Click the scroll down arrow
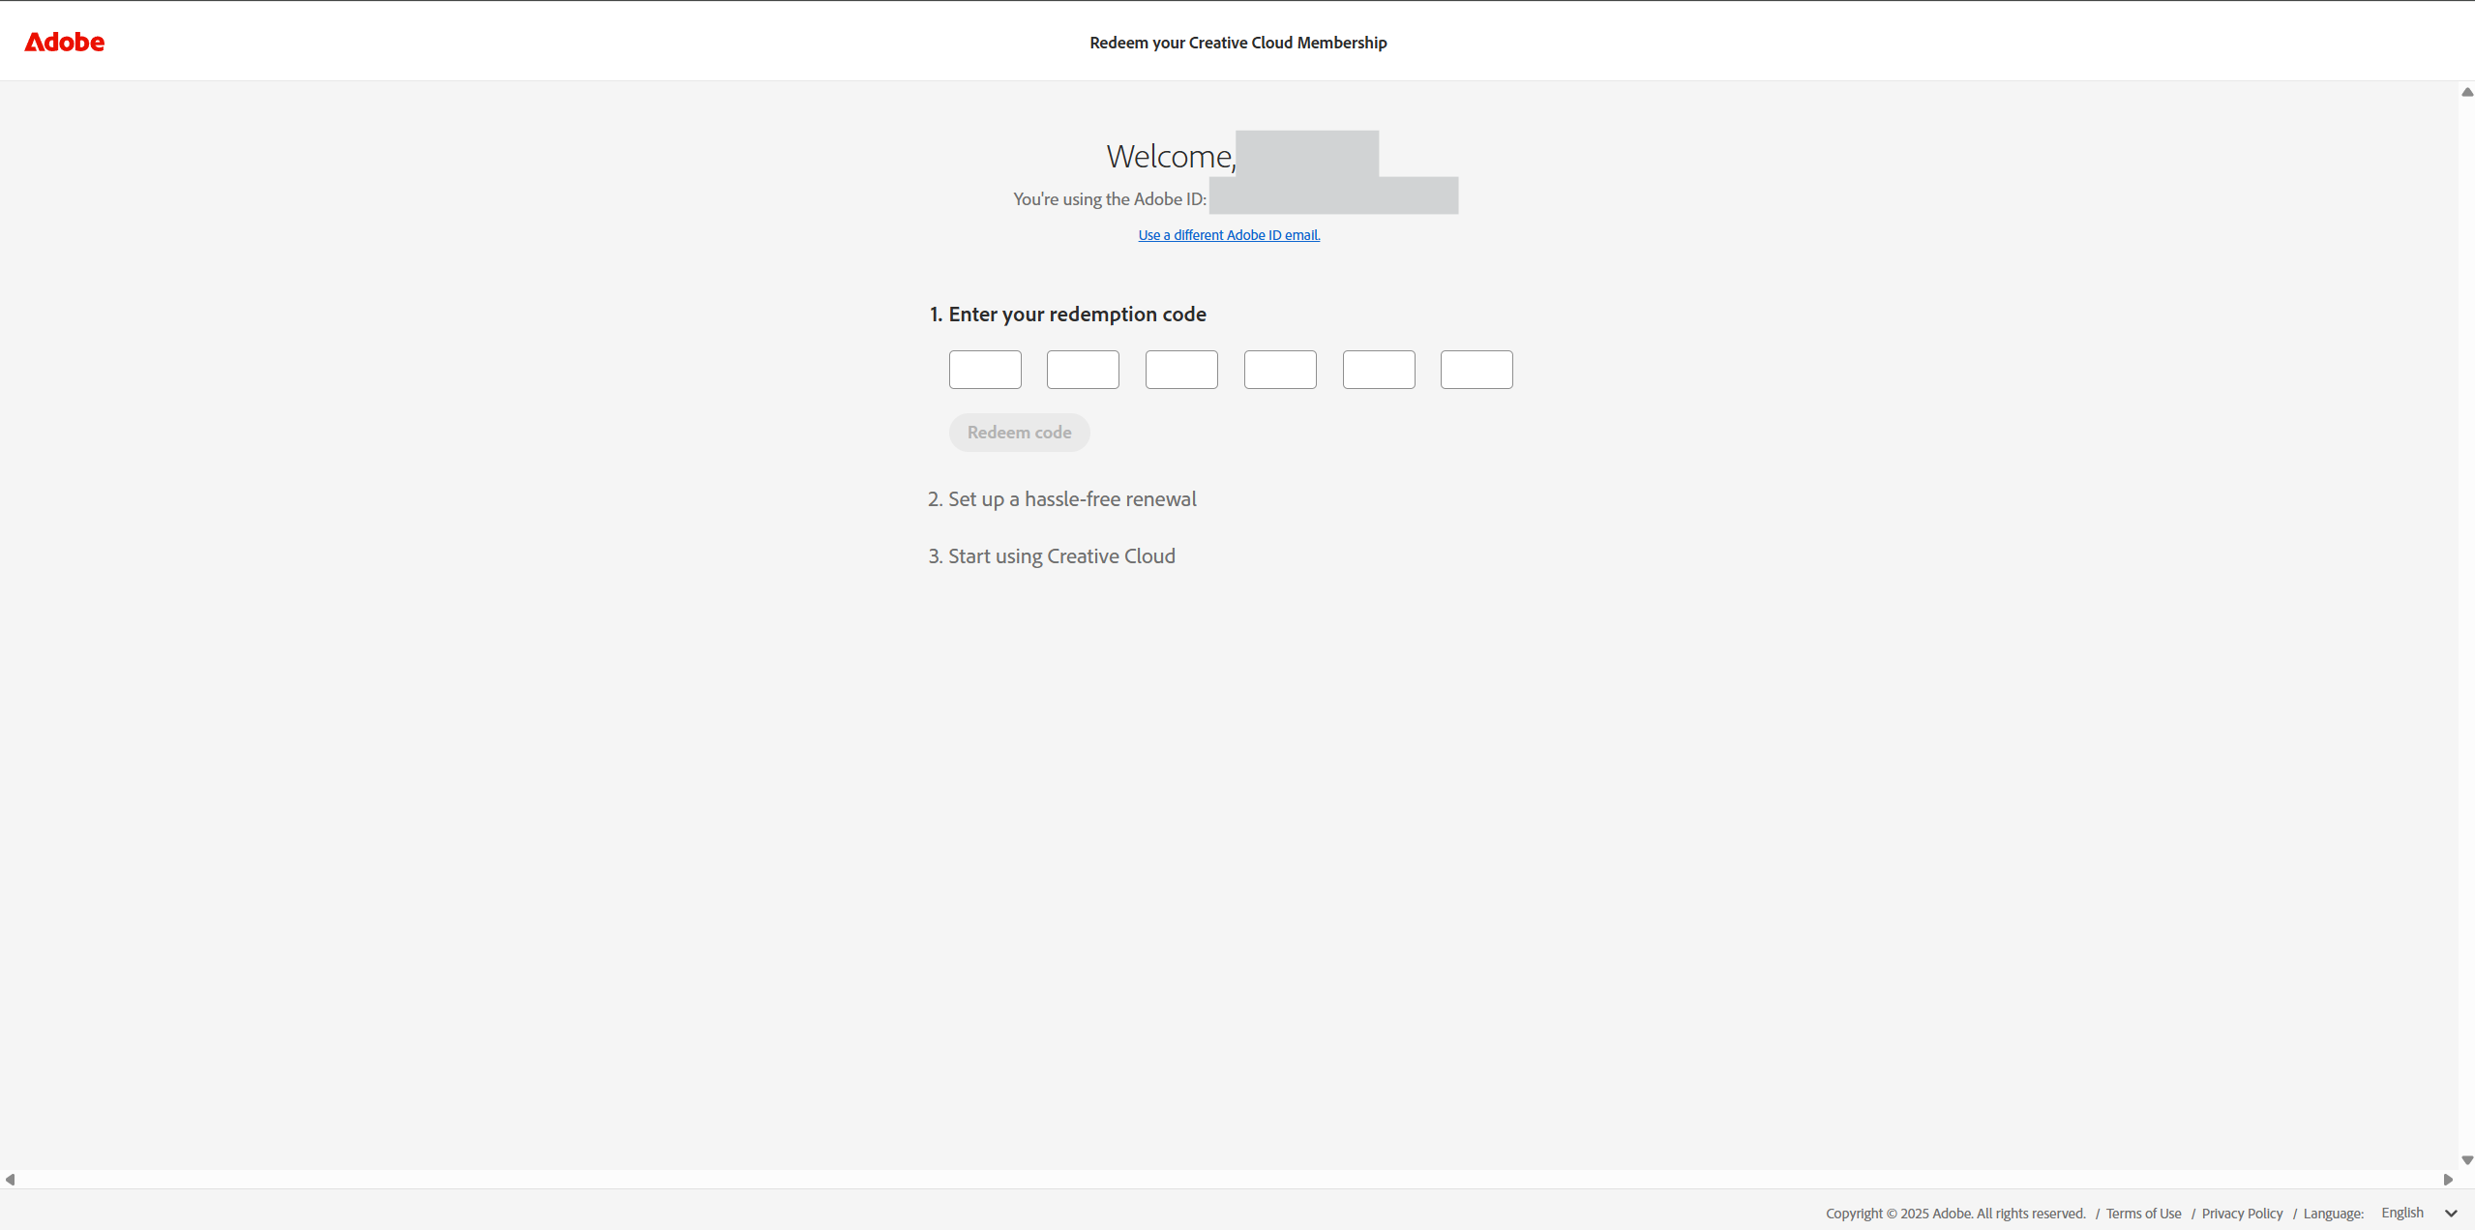The image size is (2475, 1230). (2466, 1159)
